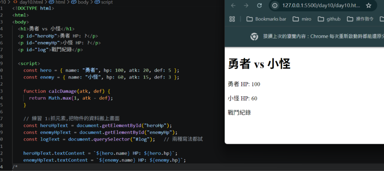Click the const enemyHpText declaration line

point(100,133)
